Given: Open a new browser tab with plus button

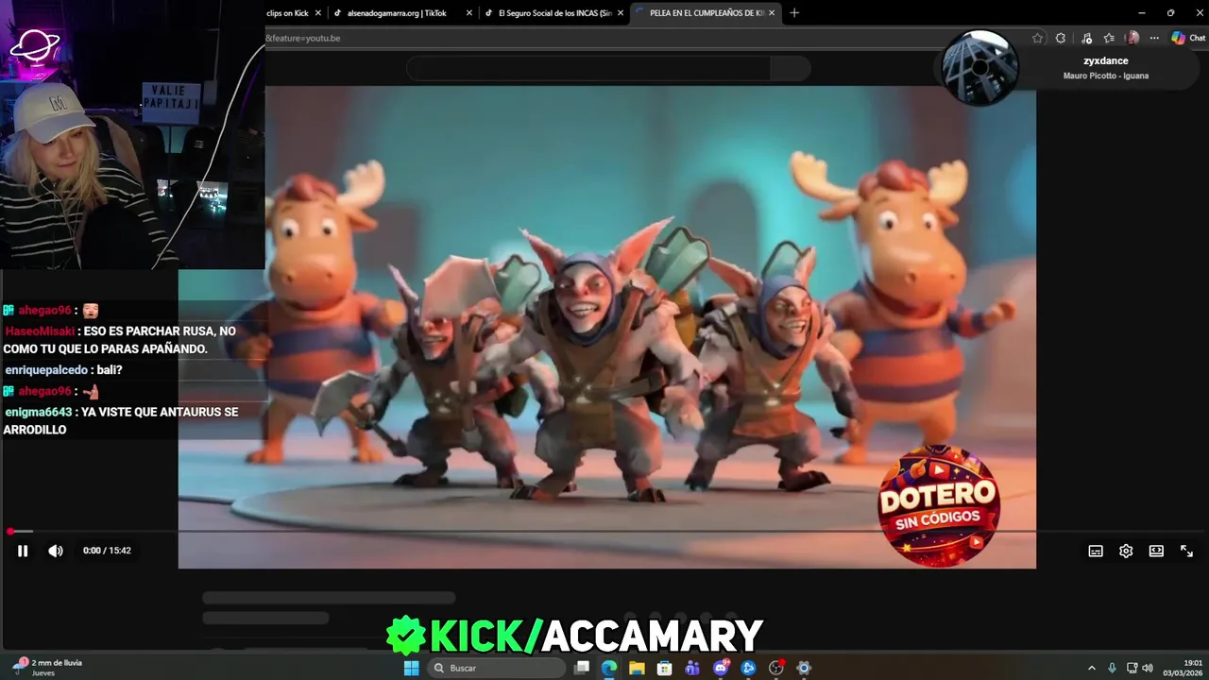Looking at the screenshot, I should click(x=794, y=13).
